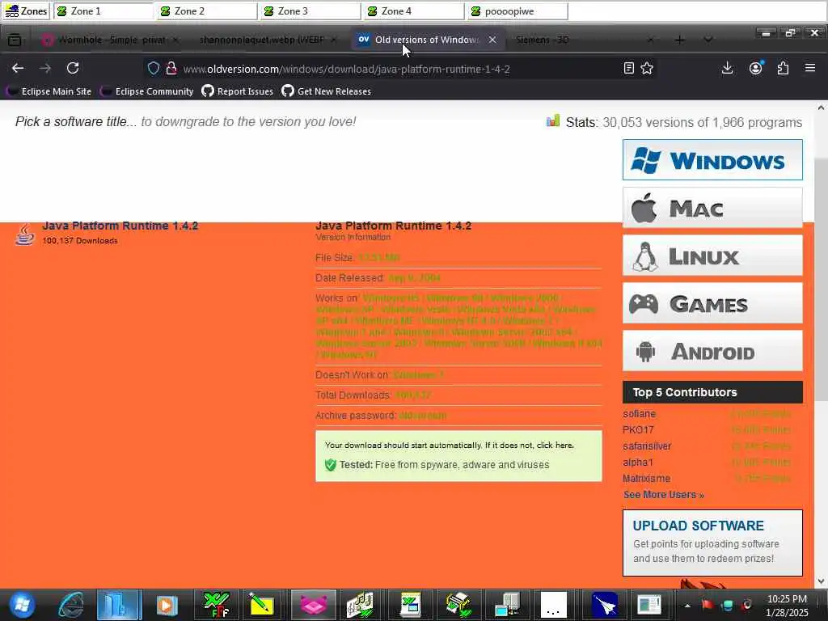
Task: Open contributor safarisilver profile
Action: (x=647, y=446)
